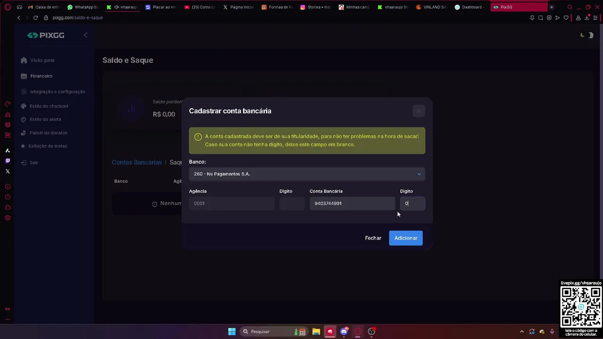Viewport: 603px width, 339px height.
Task: Click the microphone icon in system tray
Action: [x=552, y=331]
